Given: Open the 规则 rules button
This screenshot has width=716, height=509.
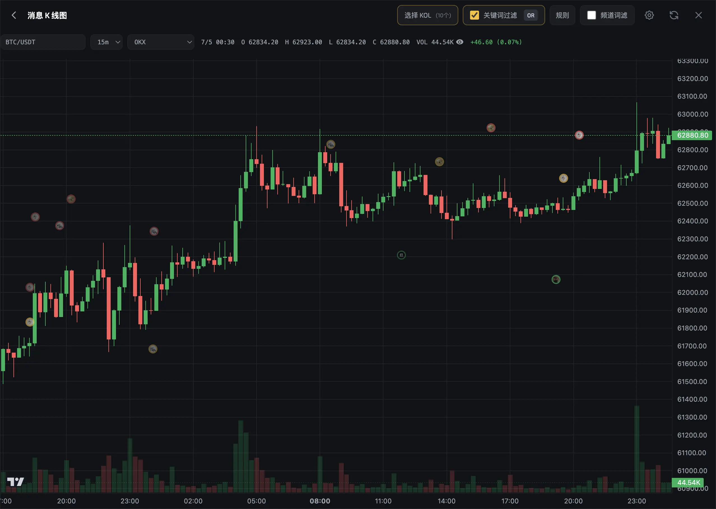Looking at the screenshot, I should click(x=562, y=15).
